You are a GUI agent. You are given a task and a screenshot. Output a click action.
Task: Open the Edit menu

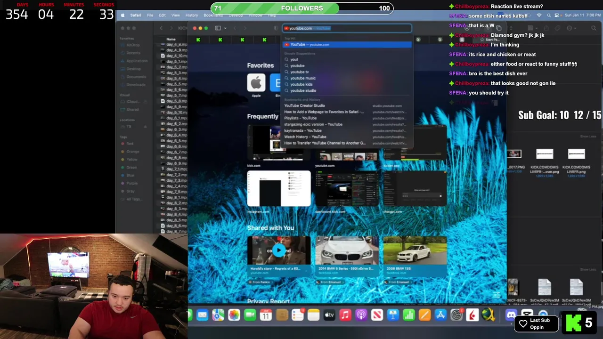(x=162, y=15)
